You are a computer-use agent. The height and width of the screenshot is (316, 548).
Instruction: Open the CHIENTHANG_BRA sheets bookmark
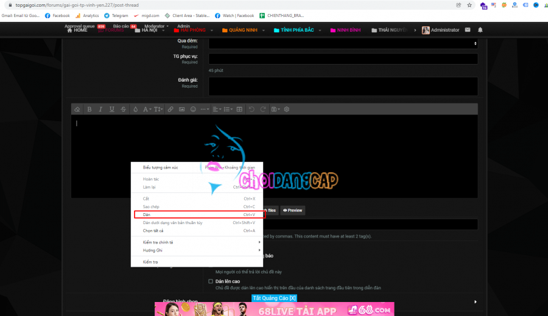click(x=282, y=15)
